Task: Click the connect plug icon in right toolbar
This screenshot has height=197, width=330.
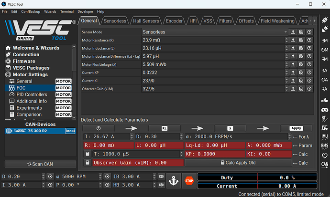Action: click(x=325, y=20)
